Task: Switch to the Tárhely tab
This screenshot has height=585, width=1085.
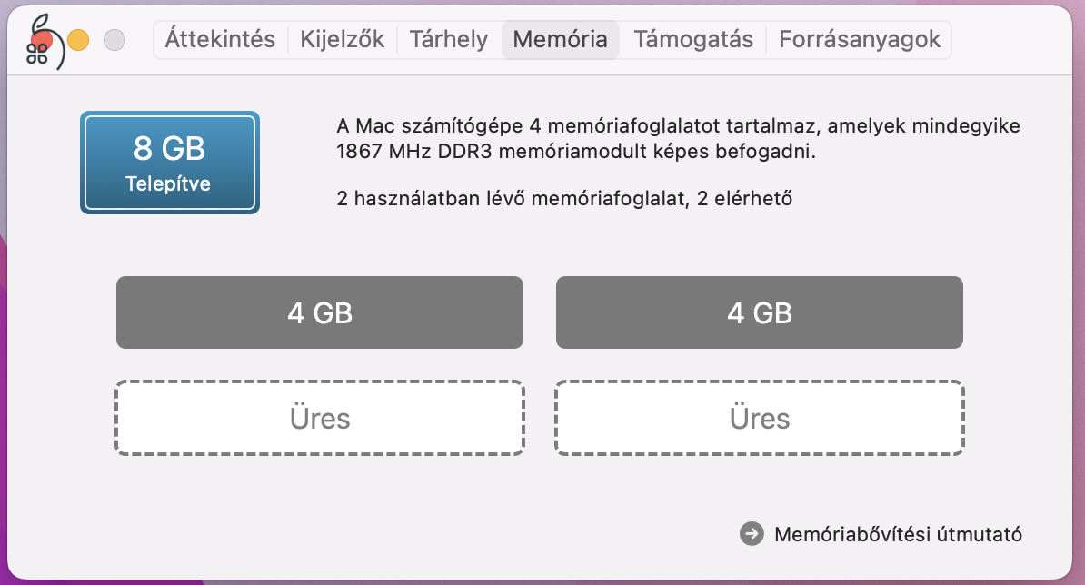Action: coord(447,39)
